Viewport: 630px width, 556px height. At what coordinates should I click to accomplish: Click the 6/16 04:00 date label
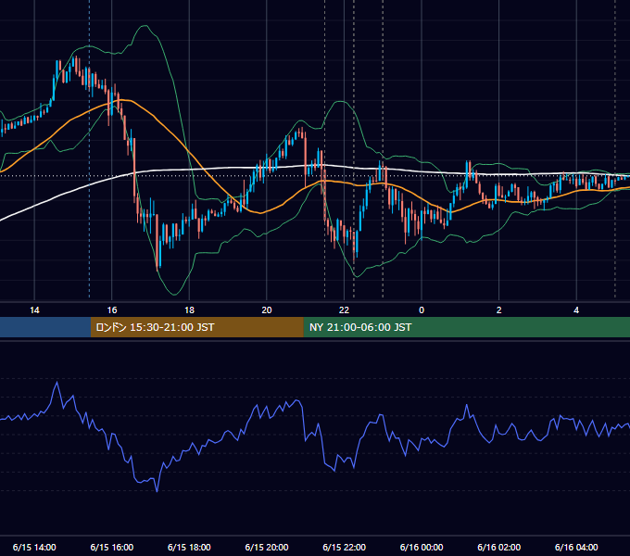pyautogui.click(x=576, y=547)
